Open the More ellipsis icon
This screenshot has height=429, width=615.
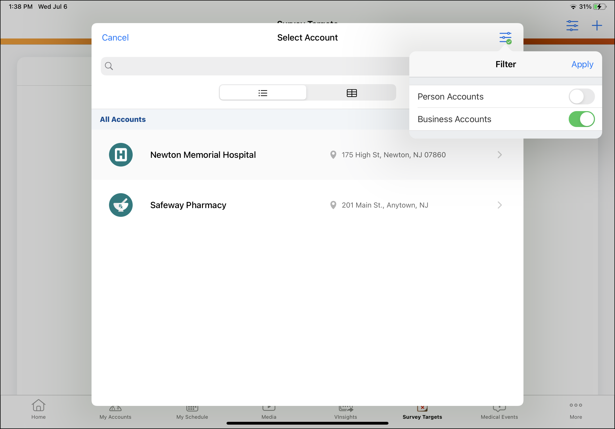(576, 405)
